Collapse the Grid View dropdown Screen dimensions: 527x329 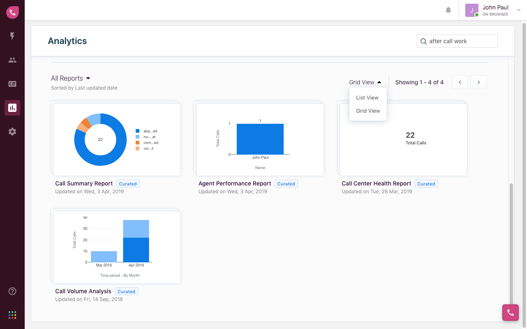[365, 82]
